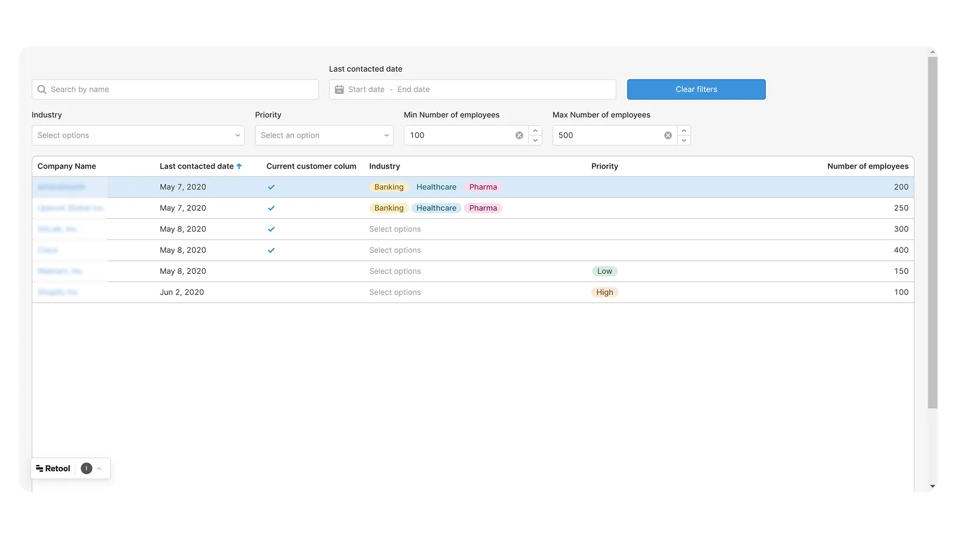The image size is (957, 538).
Task: Click the Start date field
Action: tap(366, 90)
